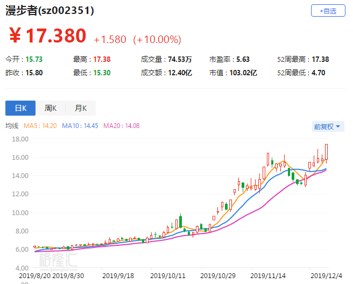The image size is (353, 284).
Task: Click x-axis date 2019/11/14
Action: (x=268, y=276)
